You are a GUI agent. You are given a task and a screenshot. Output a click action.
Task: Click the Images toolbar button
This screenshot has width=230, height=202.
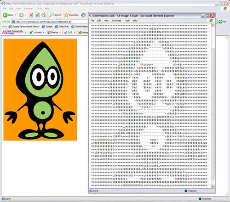point(83,32)
